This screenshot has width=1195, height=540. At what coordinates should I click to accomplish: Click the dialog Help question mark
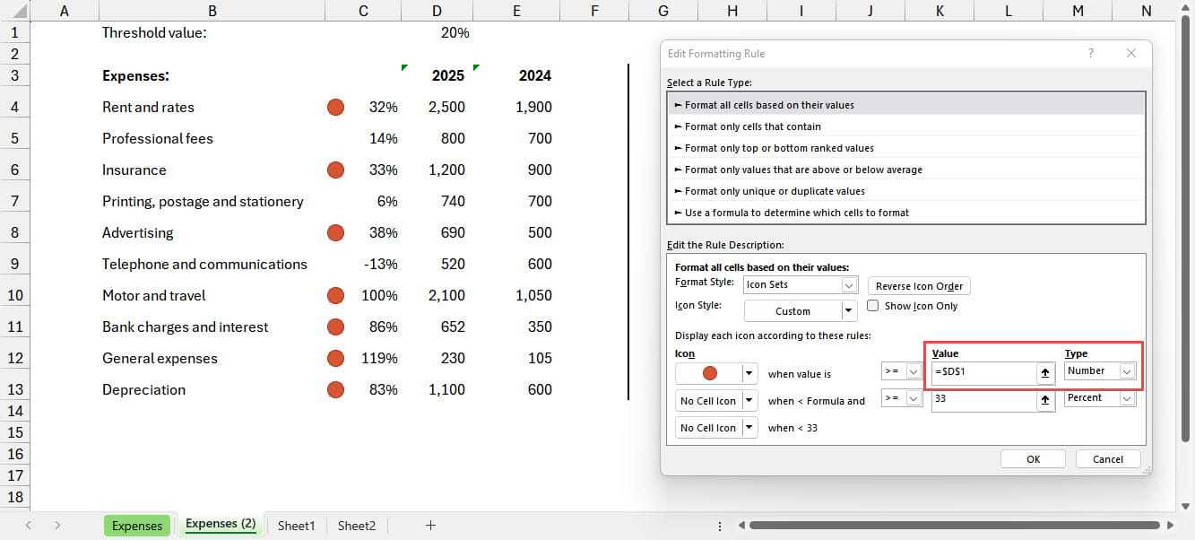(1090, 54)
